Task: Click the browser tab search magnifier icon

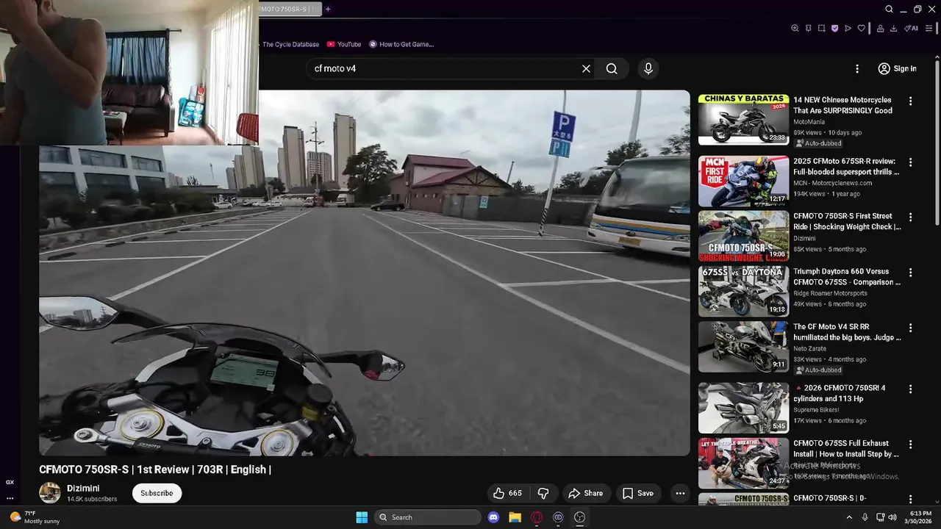Action: click(x=889, y=9)
